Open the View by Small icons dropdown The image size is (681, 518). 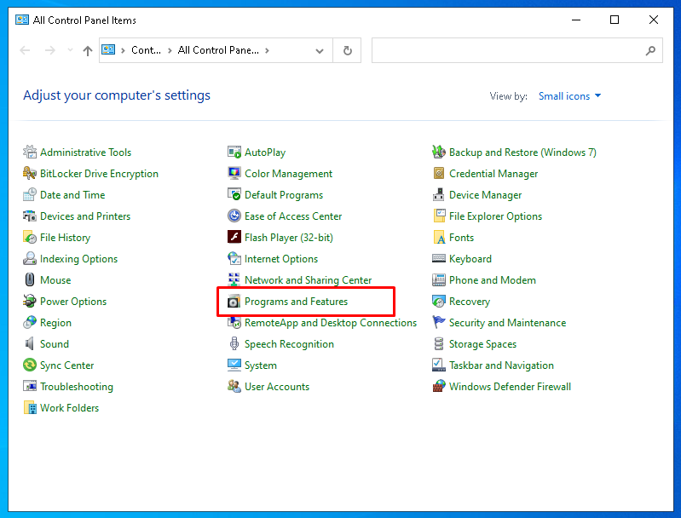(x=569, y=96)
